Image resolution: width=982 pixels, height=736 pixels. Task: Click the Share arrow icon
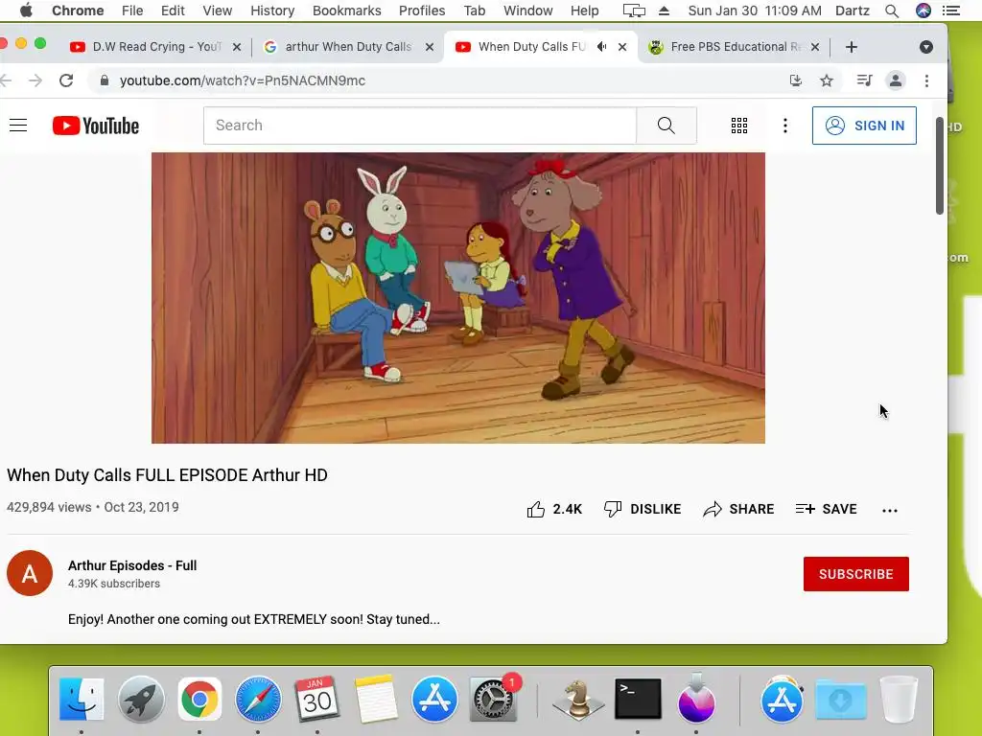click(713, 510)
